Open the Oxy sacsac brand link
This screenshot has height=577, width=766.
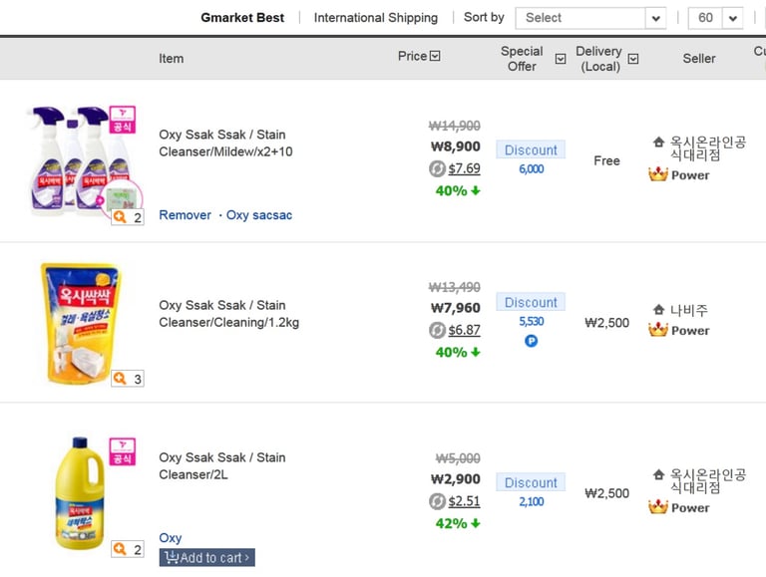click(x=259, y=215)
